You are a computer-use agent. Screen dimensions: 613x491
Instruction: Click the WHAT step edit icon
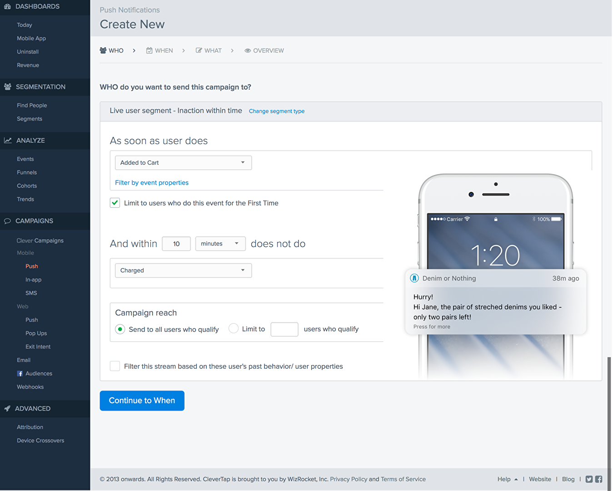(x=199, y=50)
